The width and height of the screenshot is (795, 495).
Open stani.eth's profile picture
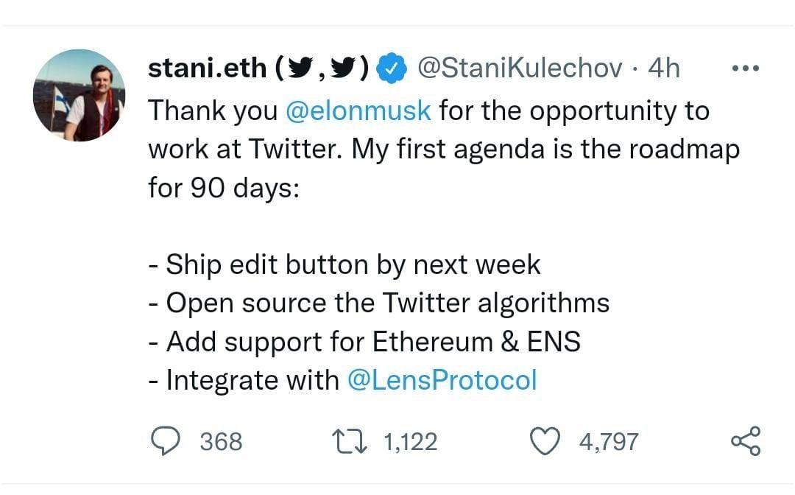tap(79, 95)
